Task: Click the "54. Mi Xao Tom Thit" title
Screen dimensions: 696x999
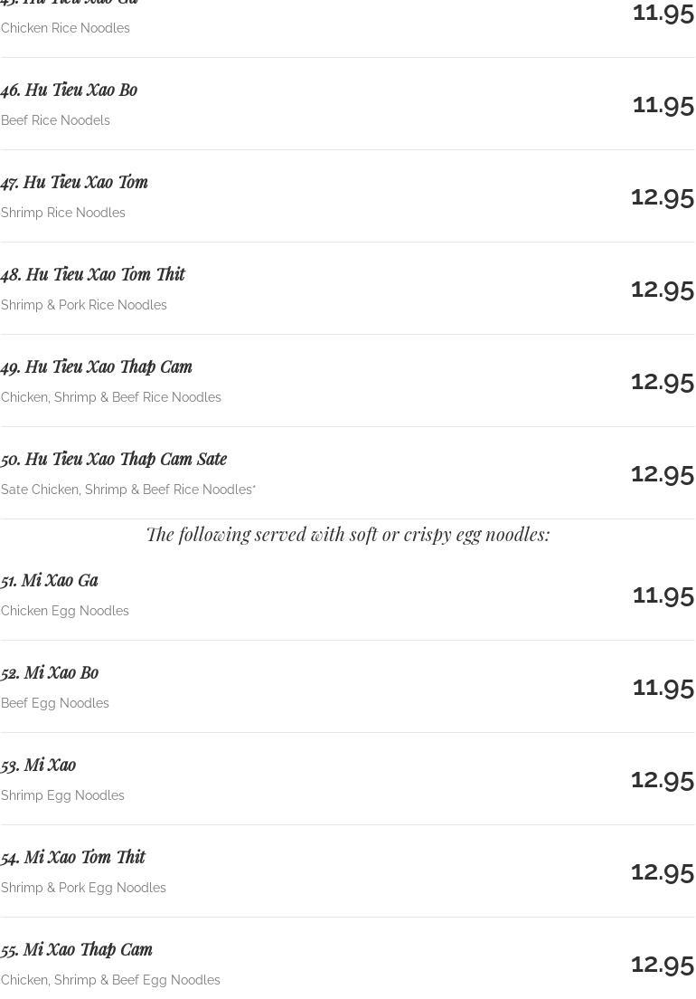Action: point(73,857)
